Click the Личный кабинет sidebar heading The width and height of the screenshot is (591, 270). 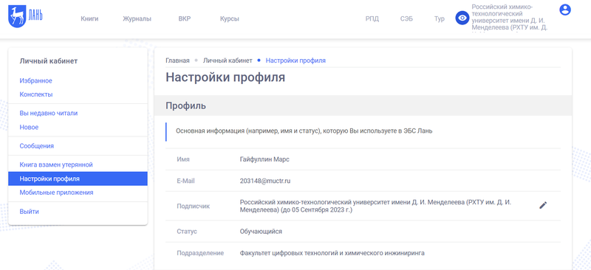(x=49, y=61)
